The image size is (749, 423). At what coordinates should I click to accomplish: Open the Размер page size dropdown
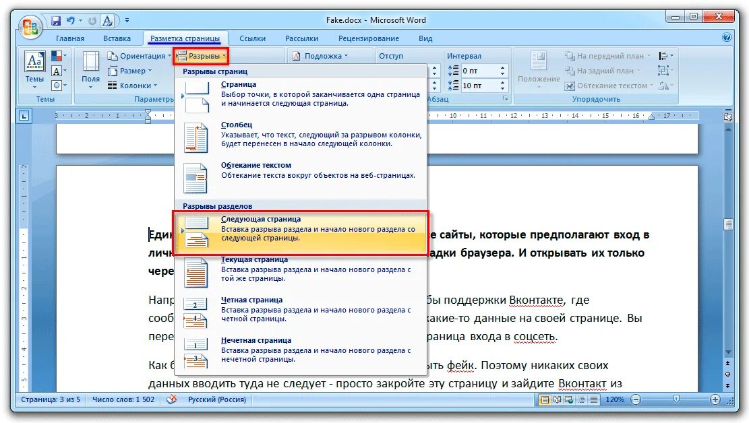[130, 71]
